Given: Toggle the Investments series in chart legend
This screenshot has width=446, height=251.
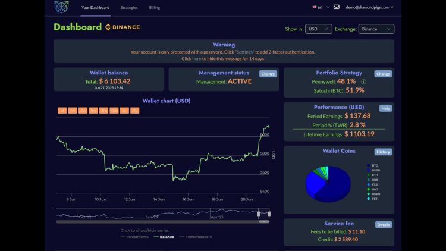Looking at the screenshot, I should coord(134,237).
